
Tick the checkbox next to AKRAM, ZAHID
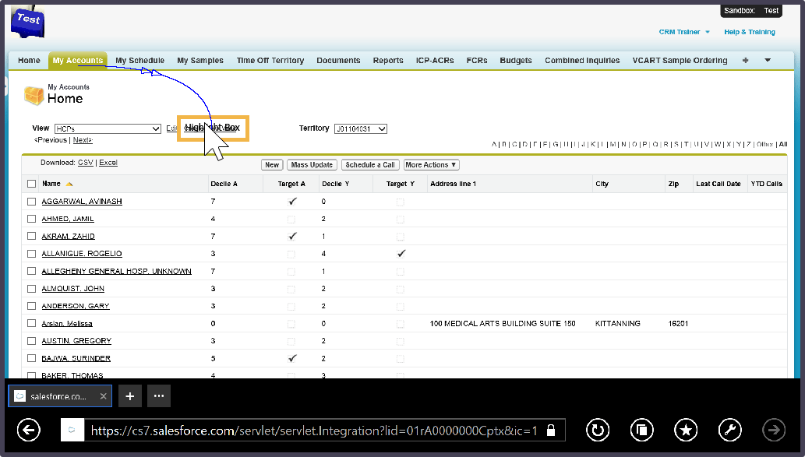[x=31, y=236]
